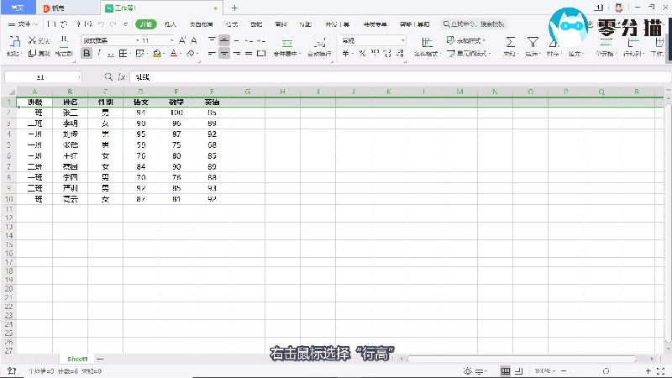This screenshot has height=378, width=672.
Task: Click the Format Painter icon
Action: [64, 44]
